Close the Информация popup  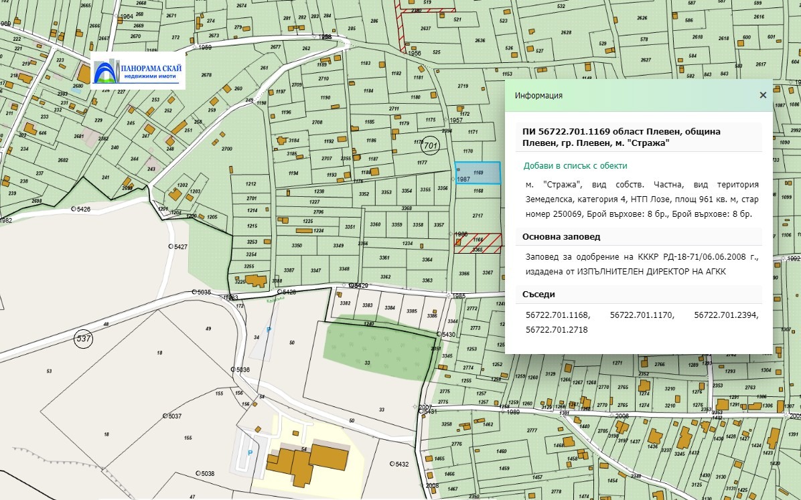pyautogui.click(x=762, y=95)
